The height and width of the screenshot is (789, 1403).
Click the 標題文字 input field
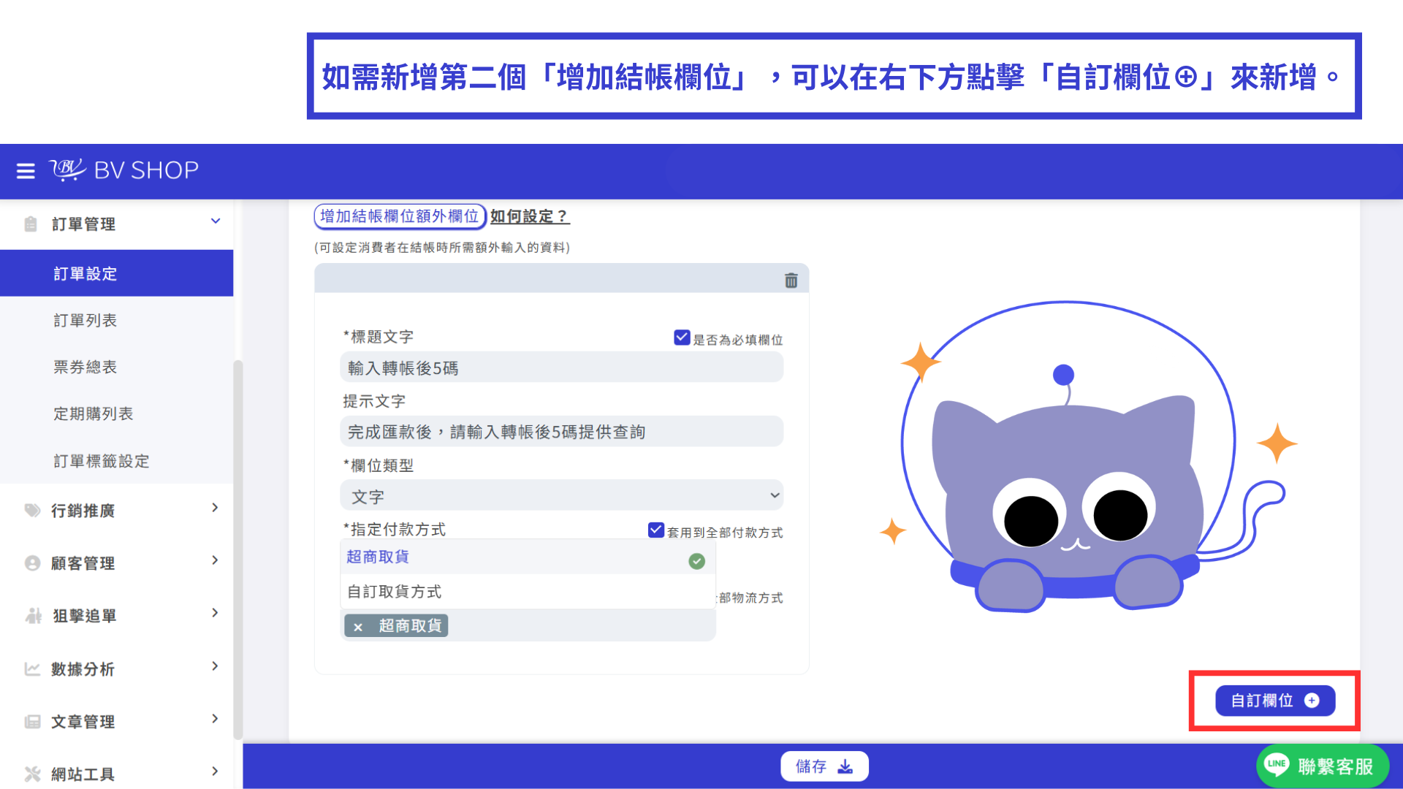coord(561,367)
